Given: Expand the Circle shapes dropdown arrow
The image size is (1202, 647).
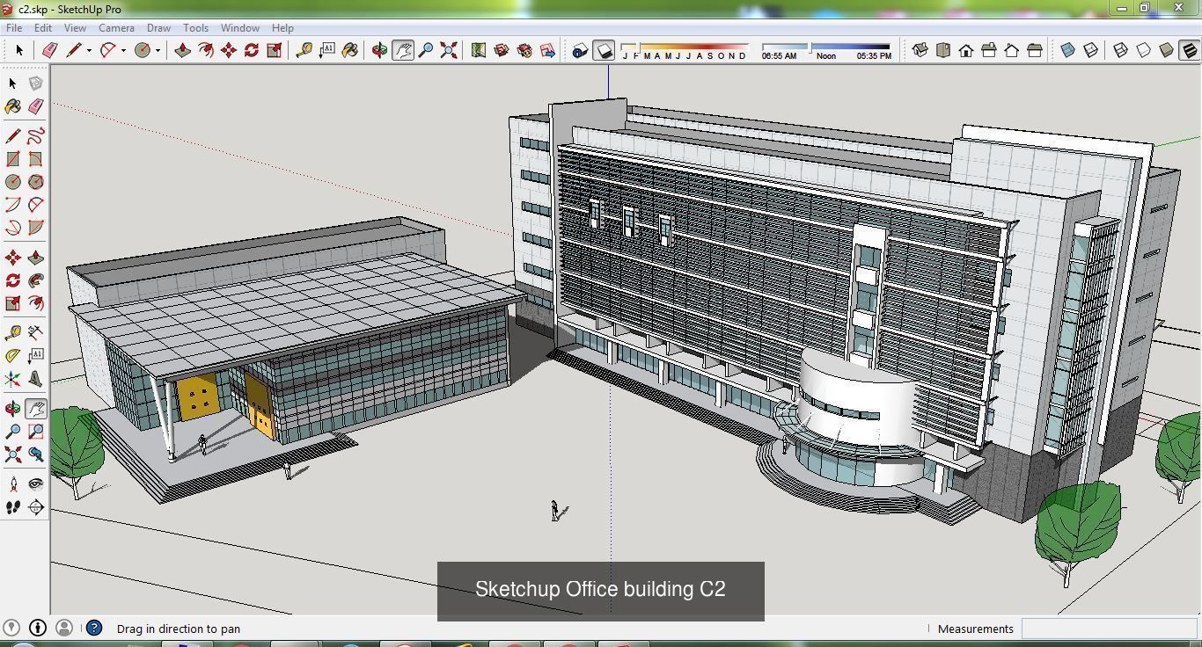Looking at the screenshot, I should [x=158, y=50].
